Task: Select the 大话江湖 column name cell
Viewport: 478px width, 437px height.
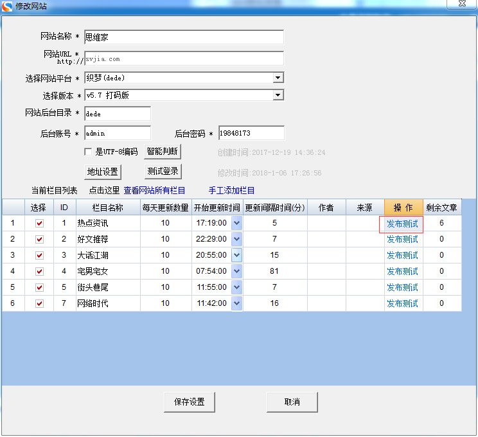Action: click(108, 255)
